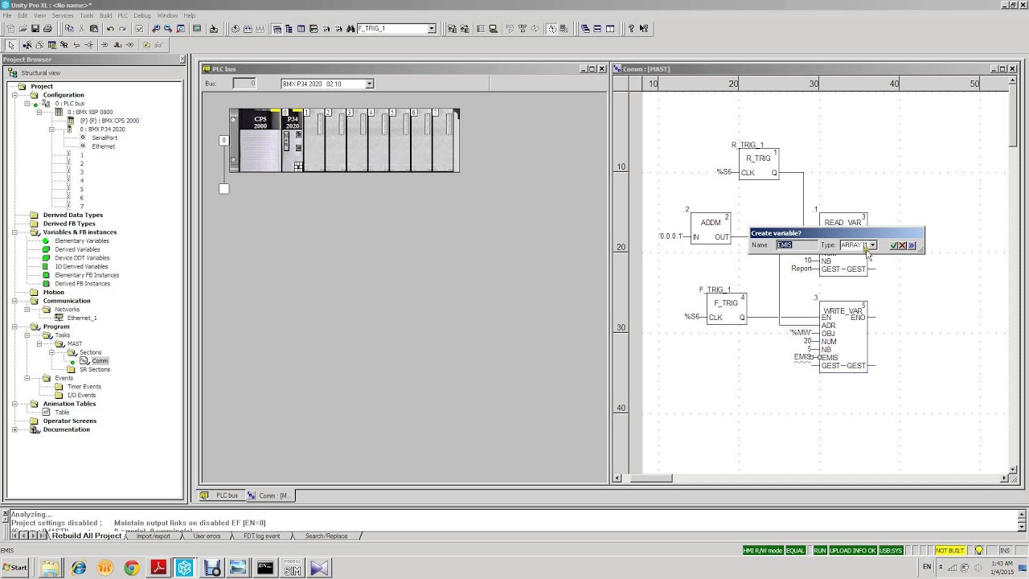
Task: Click the Undo arrow icon
Action: (x=110, y=29)
